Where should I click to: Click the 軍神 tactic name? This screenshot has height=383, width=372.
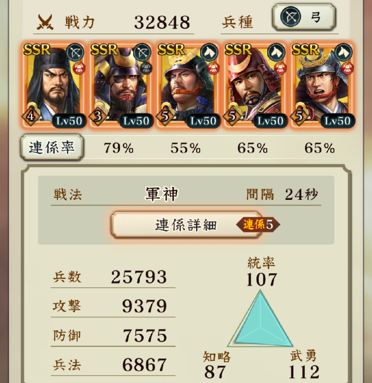[161, 194]
